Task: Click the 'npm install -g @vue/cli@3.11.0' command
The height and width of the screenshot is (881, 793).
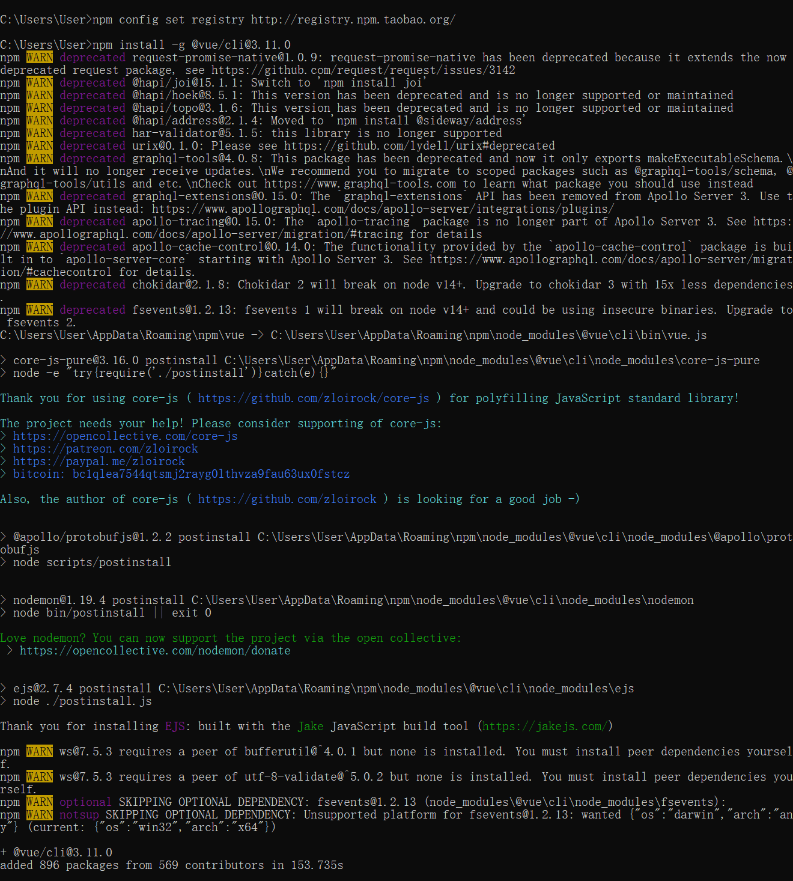Action: click(192, 44)
